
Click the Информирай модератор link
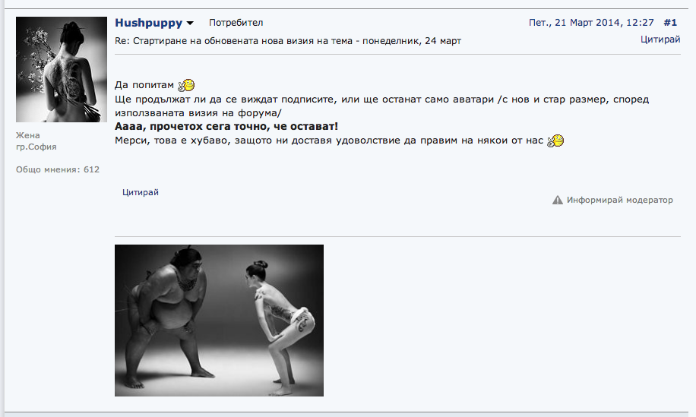pos(620,200)
